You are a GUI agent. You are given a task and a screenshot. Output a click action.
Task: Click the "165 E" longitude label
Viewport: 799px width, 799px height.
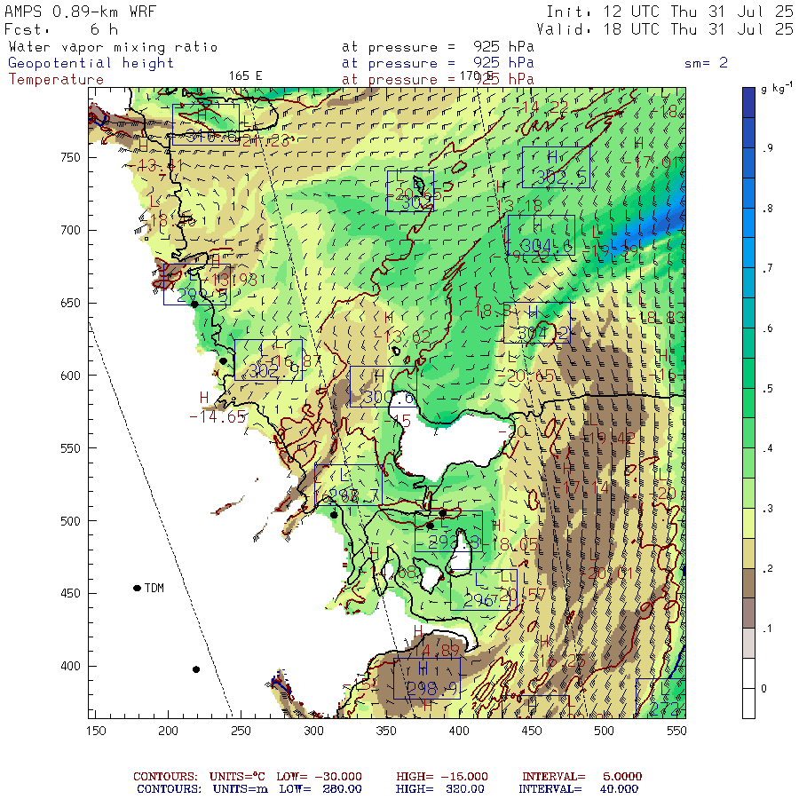(x=245, y=76)
